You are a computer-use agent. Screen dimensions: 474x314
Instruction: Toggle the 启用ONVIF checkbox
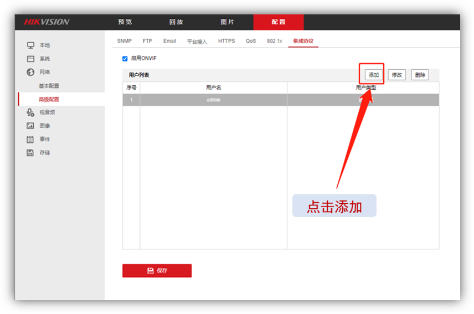[125, 58]
